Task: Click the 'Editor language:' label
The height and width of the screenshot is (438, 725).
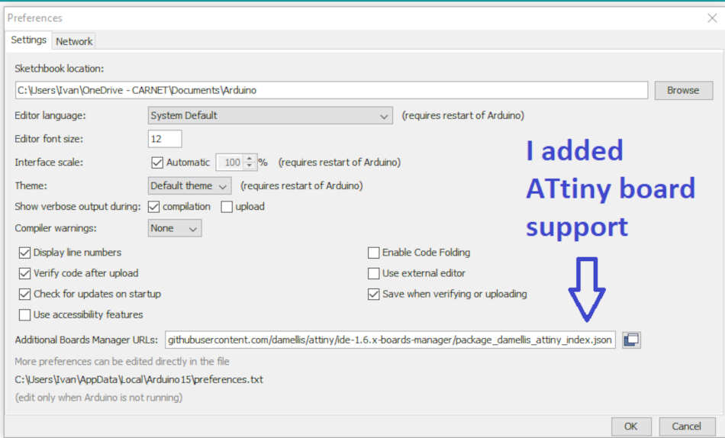Action: click(x=50, y=116)
